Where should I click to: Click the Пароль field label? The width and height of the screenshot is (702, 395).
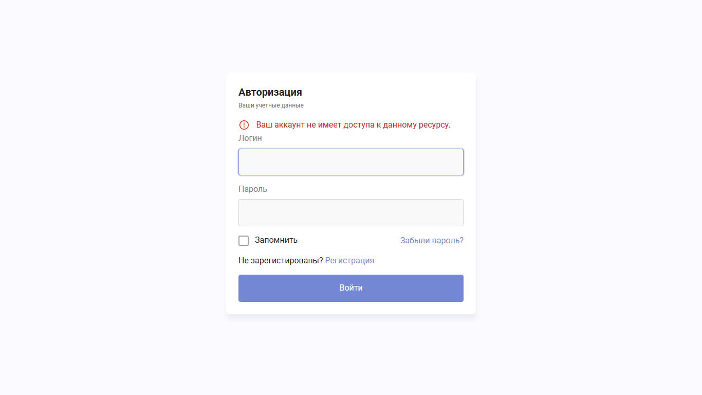253,189
